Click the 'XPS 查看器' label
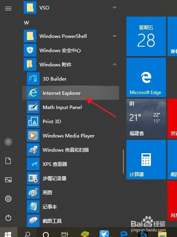This screenshot has width=177, height=237. pyautogui.click(x=55, y=164)
